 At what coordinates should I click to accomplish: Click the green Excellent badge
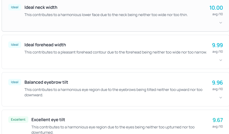coord(18,120)
